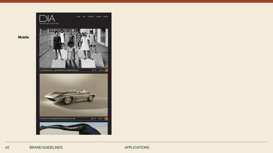Open the EVENTS menu item

(91, 17)
